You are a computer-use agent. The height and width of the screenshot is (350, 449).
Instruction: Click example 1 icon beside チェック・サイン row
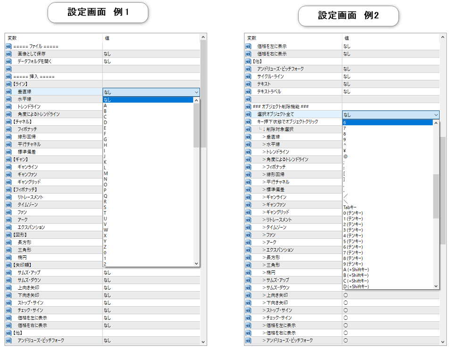click(x=8, y=310)
